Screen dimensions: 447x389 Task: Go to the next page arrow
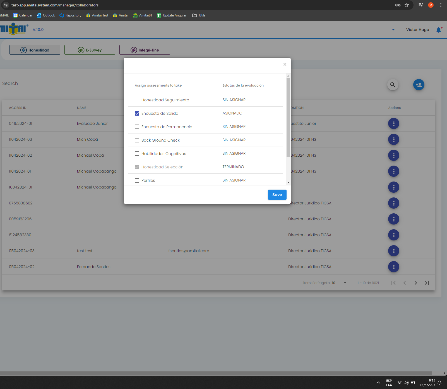pyautogui.click(x=415, y=283)
